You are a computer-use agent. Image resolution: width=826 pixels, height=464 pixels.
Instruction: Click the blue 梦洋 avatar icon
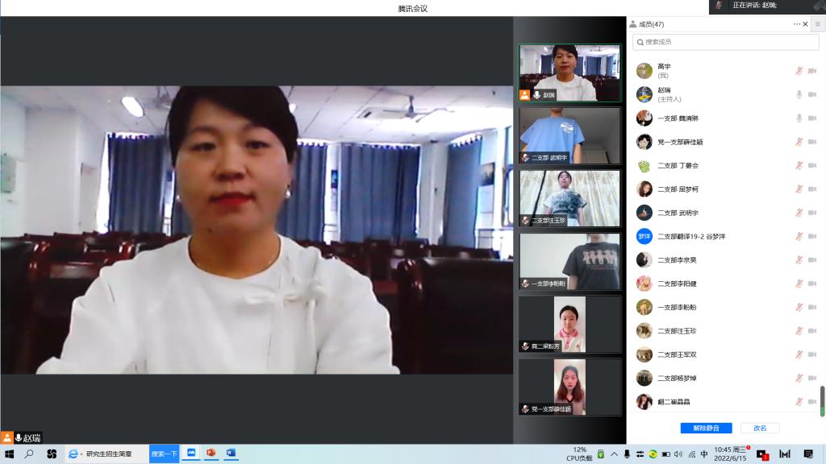(x=644, y=236)
